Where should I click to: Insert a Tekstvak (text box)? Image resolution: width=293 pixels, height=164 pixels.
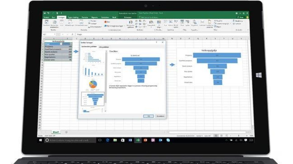tap(202, 23)
